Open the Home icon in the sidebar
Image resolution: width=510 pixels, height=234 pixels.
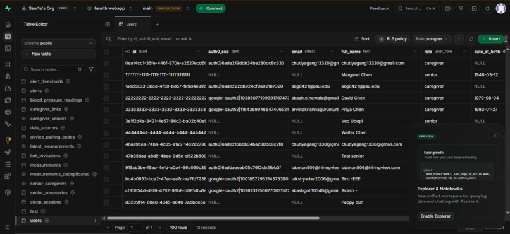[x=8, y=25]
